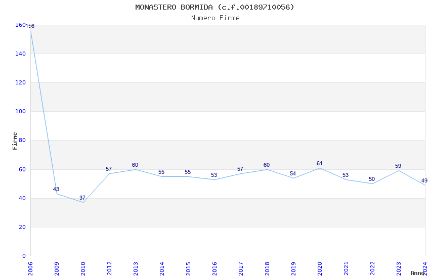
Task: Click the y-axis value 0
Action: (x=24, y=256)
